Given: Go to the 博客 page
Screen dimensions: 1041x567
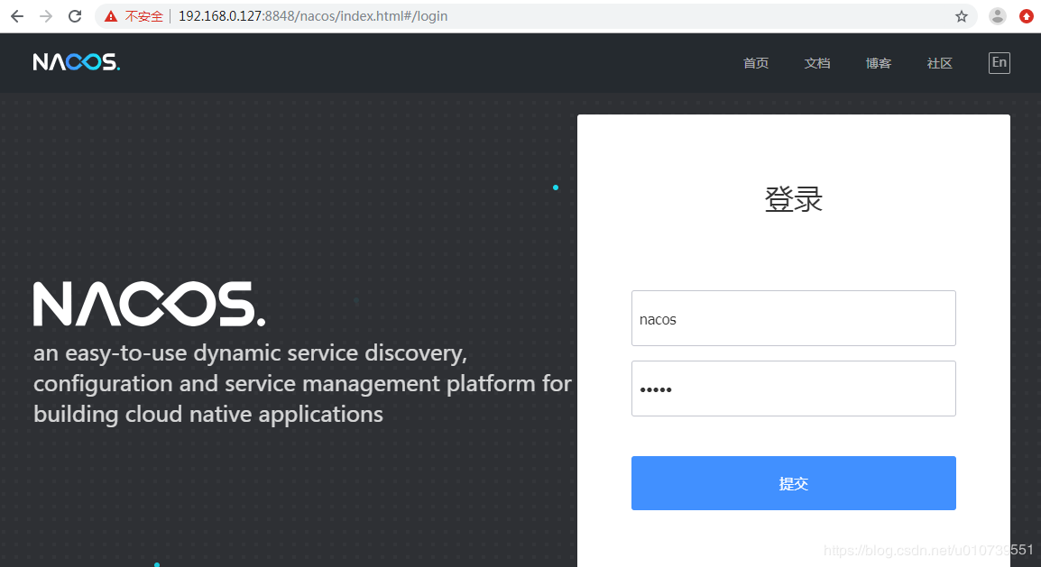Looking at the screenshot, I should pos(878,62).
